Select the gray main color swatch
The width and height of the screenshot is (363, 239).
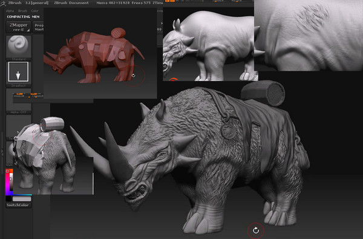22,199
